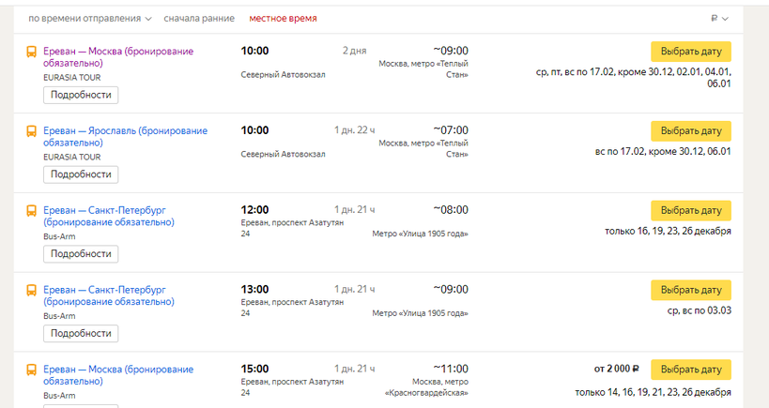
Task: Open the ruble currency dropdown
Action: 720,19
